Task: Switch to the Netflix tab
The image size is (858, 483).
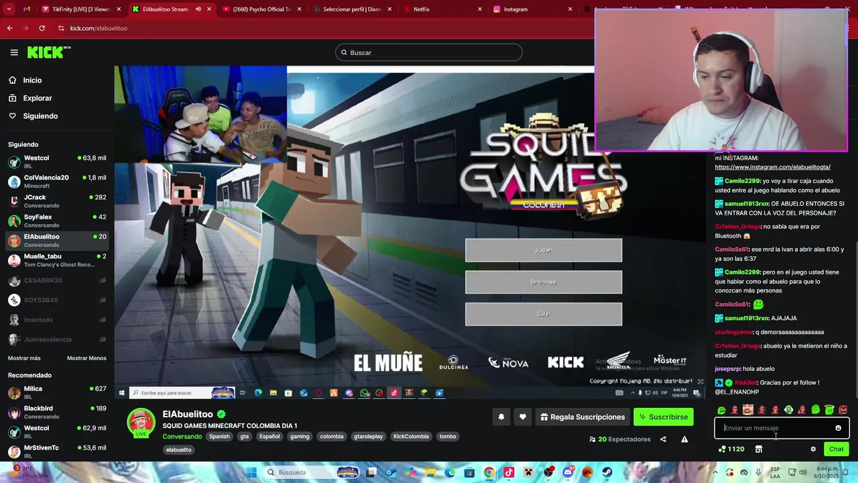Action: (x=442, y=9)
